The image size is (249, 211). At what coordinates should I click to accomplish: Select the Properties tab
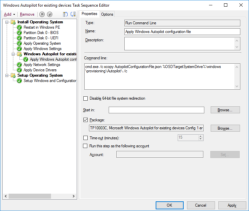click(x=89, y=14)
